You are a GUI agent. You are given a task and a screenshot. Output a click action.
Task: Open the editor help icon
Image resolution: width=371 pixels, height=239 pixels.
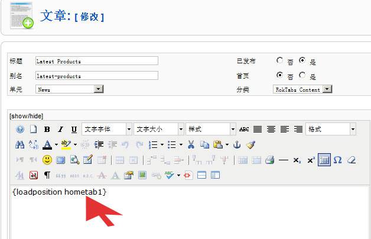pos(20,130)
